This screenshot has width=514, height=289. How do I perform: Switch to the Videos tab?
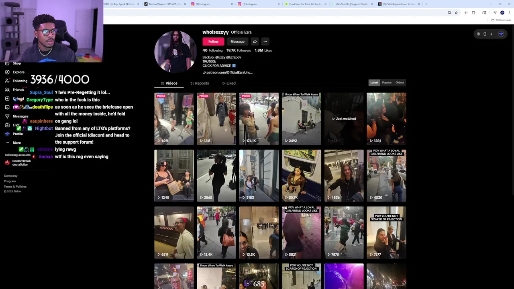[169, 83]
